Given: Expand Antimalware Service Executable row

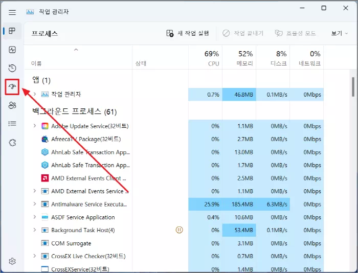Looking at the screenshot, I should coord(35,203).
